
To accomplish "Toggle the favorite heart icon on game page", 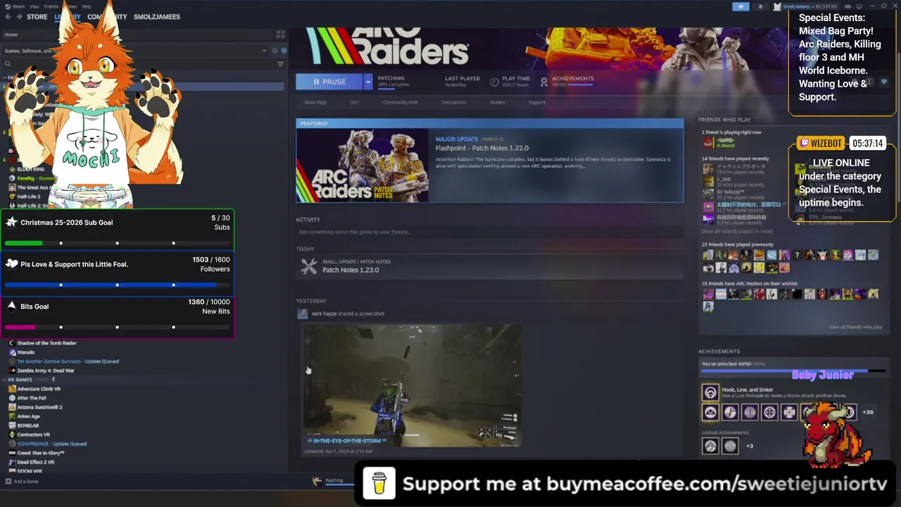I will [x=885, y=82].
